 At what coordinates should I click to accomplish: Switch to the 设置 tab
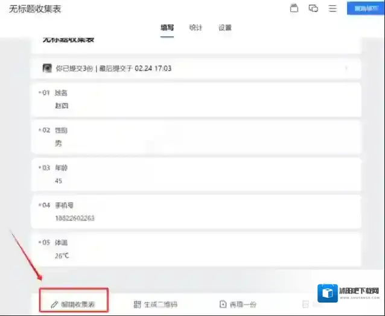(x=225, y=28)
